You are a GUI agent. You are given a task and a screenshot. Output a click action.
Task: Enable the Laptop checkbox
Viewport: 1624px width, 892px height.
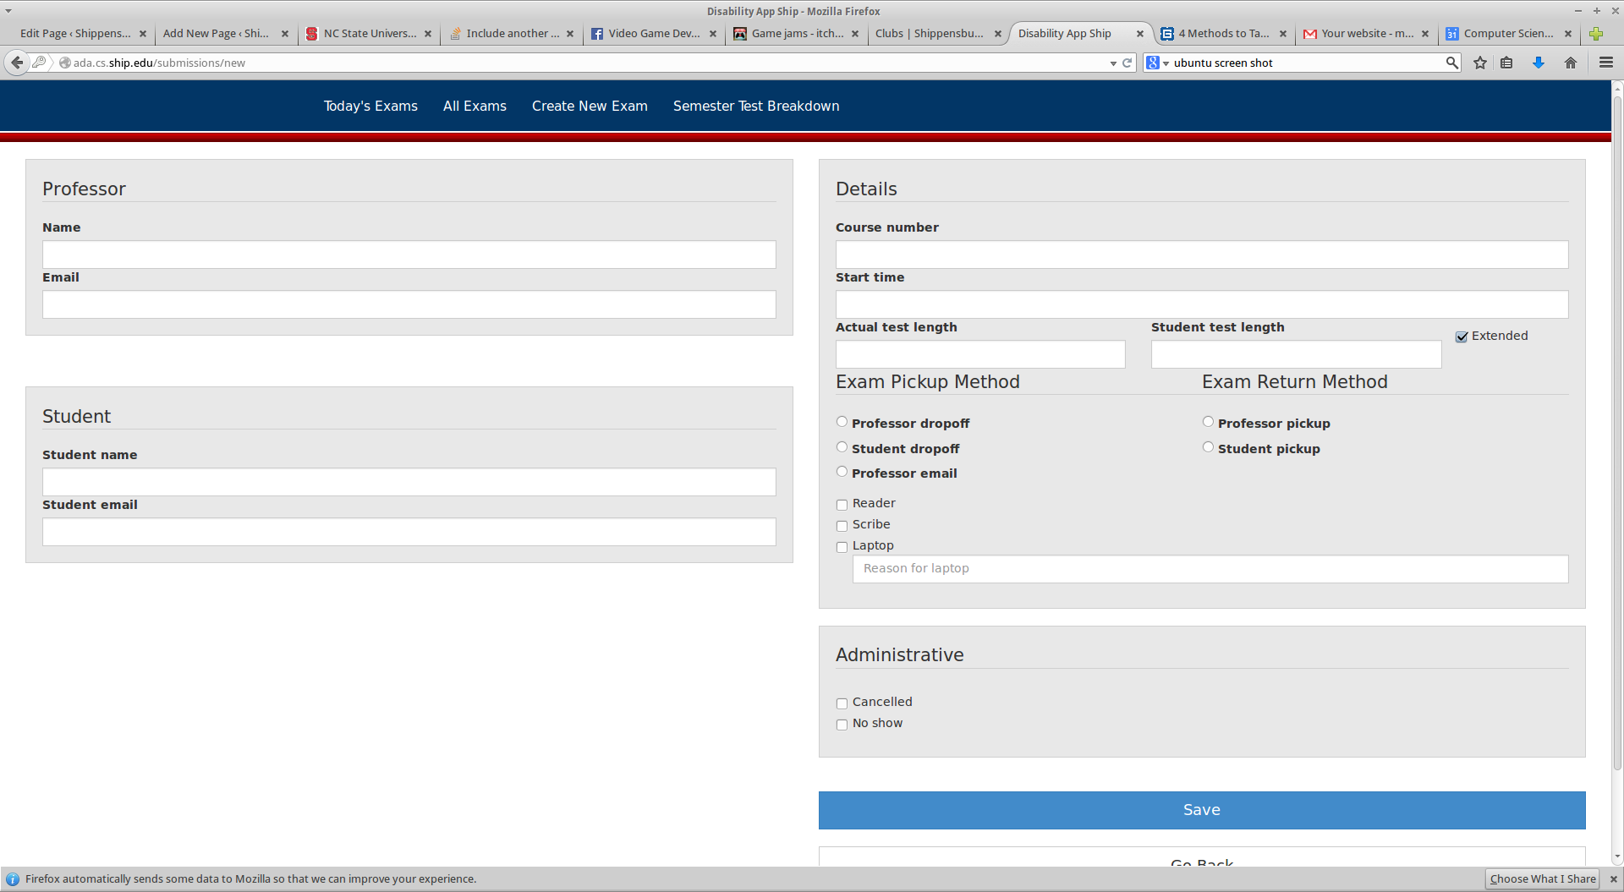coord(842,547)
